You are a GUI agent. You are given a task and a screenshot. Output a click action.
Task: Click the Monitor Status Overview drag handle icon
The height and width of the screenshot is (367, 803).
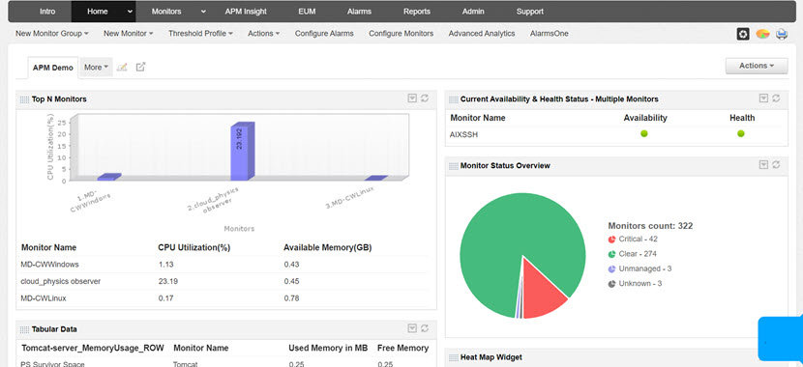coord(453,166)
